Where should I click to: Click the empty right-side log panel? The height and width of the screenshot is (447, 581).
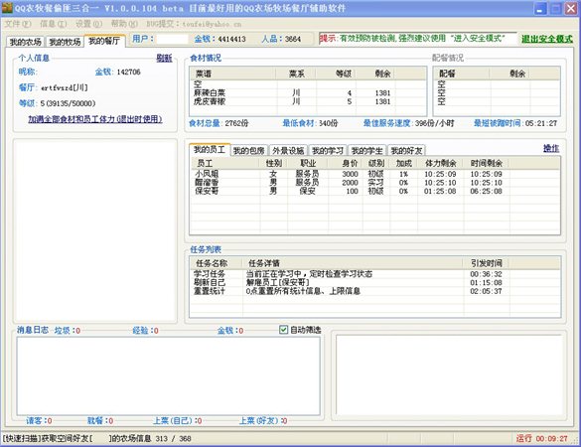click(449, 374)
